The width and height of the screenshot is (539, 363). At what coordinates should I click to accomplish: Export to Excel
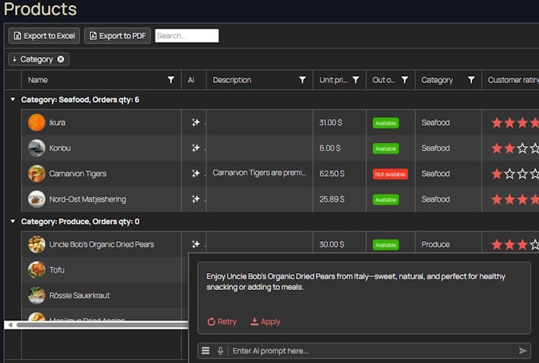[44, 36]
